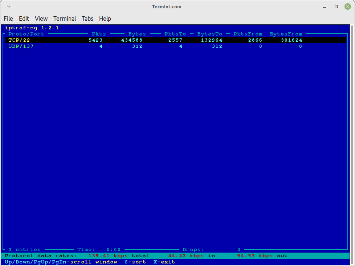The width and height of the screenshot is (355, 266).
Task: Open the Terminal menu
Action: tap(65, 18)
